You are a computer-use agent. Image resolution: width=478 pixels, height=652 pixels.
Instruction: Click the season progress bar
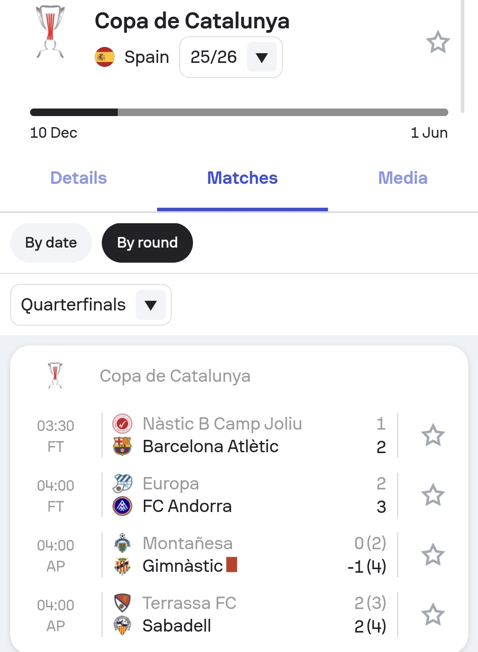(239, 113)
